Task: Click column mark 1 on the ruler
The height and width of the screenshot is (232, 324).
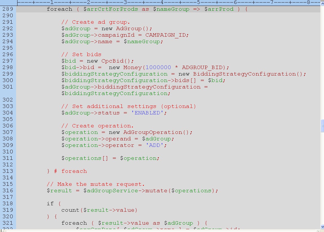Action: 52,3
